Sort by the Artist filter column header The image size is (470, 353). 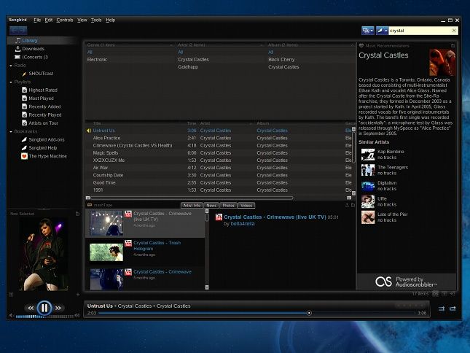[220, 45]
